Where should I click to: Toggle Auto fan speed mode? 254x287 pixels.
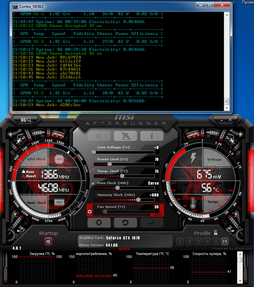click(x=158, y=215)
